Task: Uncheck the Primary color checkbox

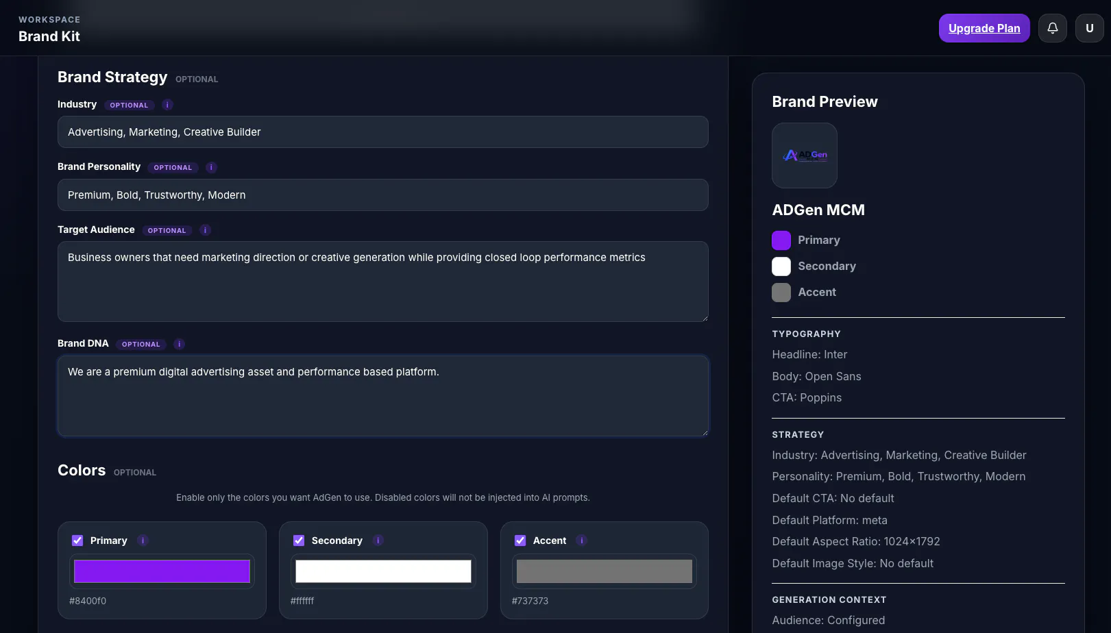Action: [x=77, y=541]
